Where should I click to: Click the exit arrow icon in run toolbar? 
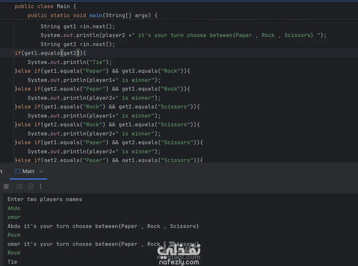(30, 186)
